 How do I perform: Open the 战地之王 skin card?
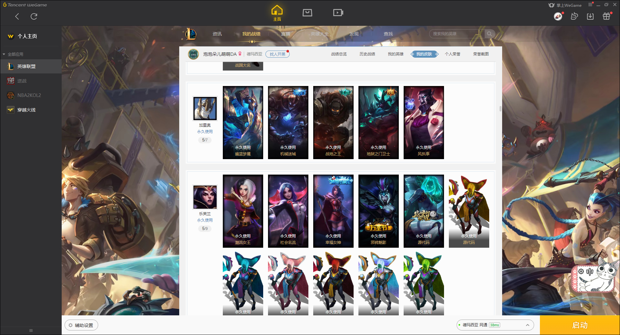[x=333, y=122]
